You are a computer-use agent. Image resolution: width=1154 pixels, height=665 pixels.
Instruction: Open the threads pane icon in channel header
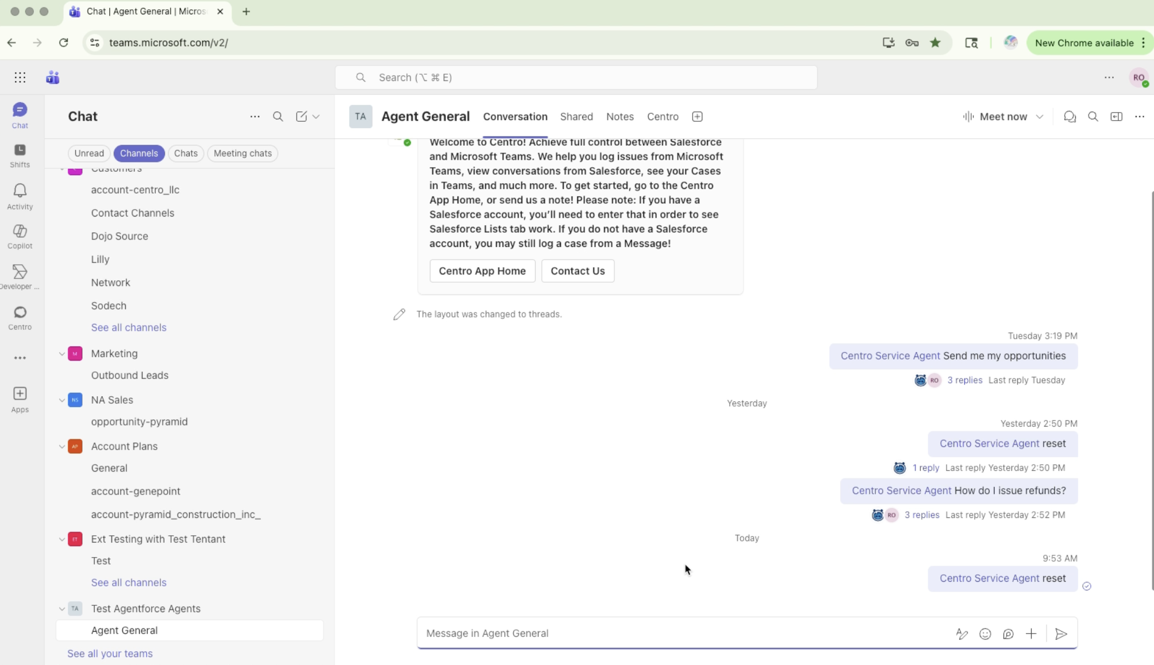point(1070,117)
